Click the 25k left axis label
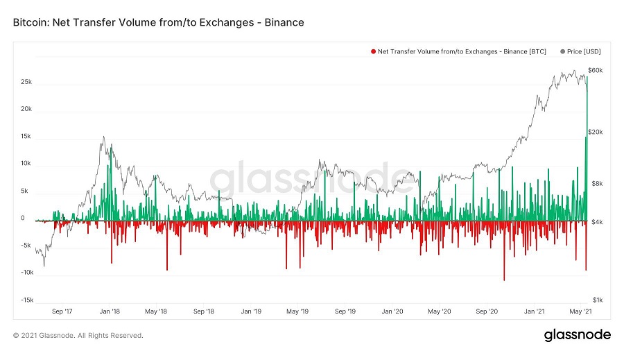The width and height of the screenshot is (624, 351). pos(26,82)
